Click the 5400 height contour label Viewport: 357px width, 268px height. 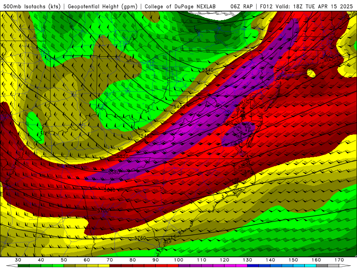(x=179, y=107)
